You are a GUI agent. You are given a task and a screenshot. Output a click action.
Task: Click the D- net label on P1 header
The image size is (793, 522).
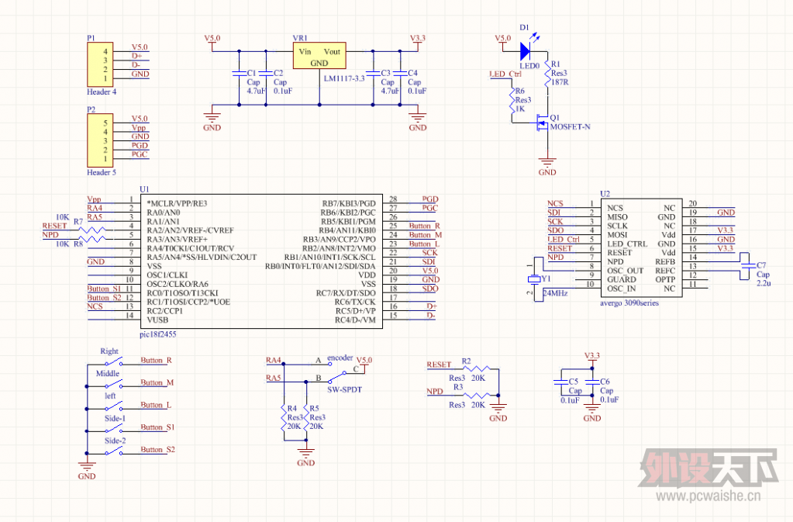pos(136,64)
